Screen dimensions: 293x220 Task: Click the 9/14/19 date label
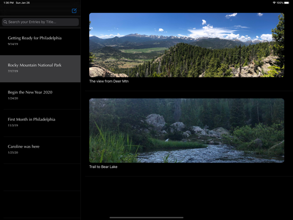point(13,44)
